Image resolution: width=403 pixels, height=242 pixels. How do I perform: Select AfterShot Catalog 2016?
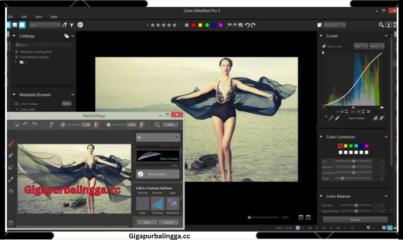click(x=36, y=52)
